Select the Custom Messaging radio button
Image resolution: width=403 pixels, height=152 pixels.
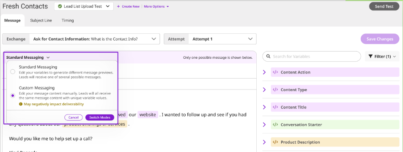click(x=13, y=95)
